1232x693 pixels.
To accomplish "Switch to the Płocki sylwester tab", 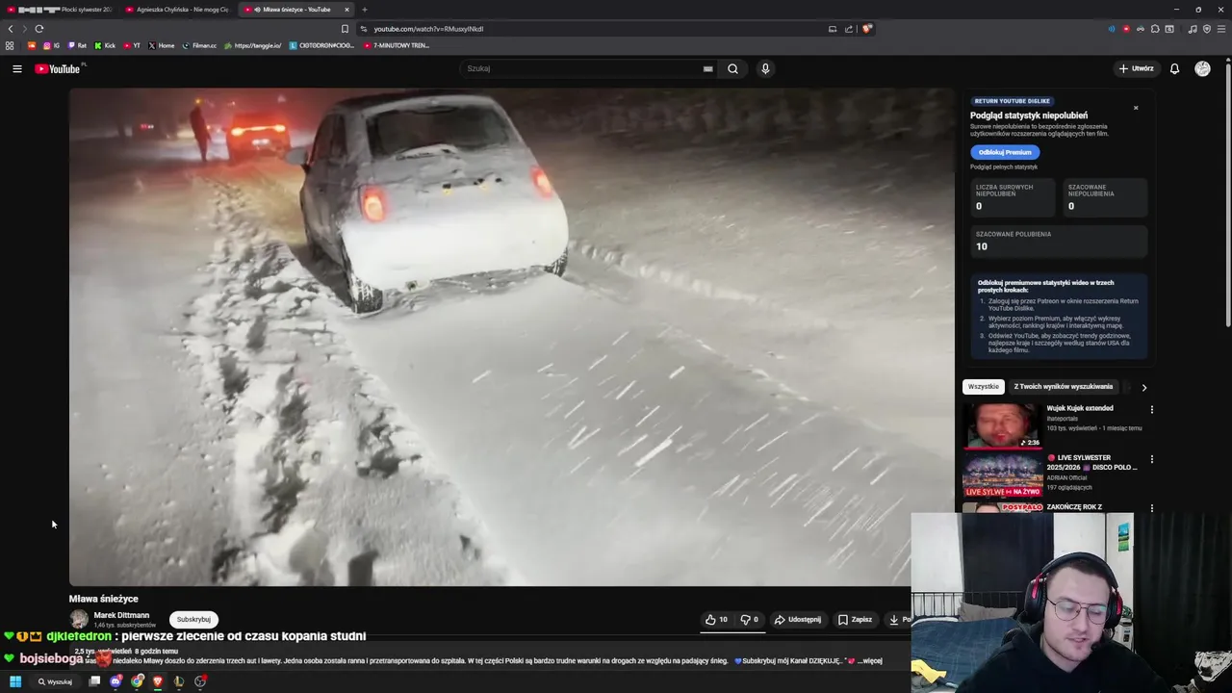I will coord(60,10).
